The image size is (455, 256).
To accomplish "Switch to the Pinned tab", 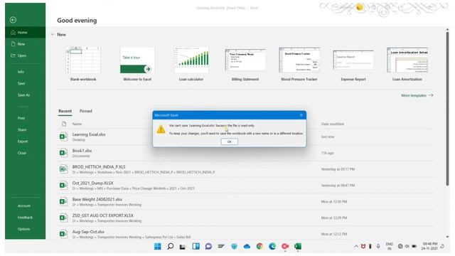I will [x=85, y=111].
